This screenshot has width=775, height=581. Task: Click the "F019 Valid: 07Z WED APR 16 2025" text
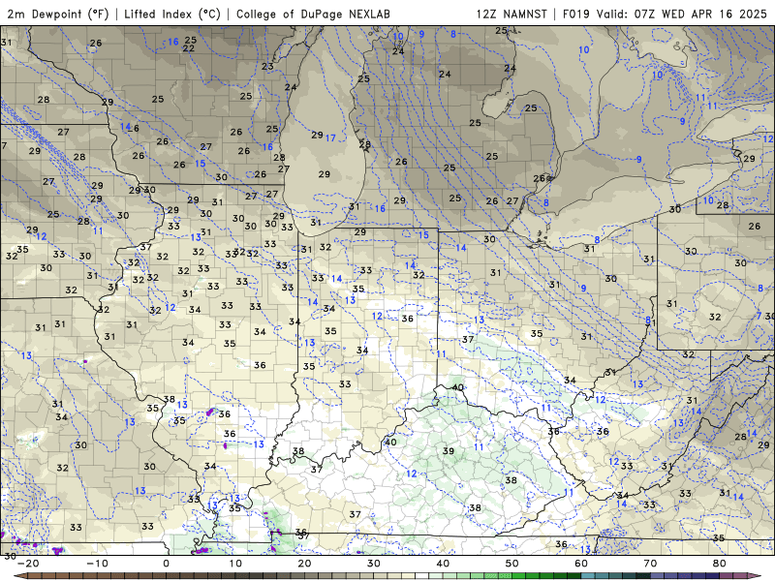pos(665,14)
